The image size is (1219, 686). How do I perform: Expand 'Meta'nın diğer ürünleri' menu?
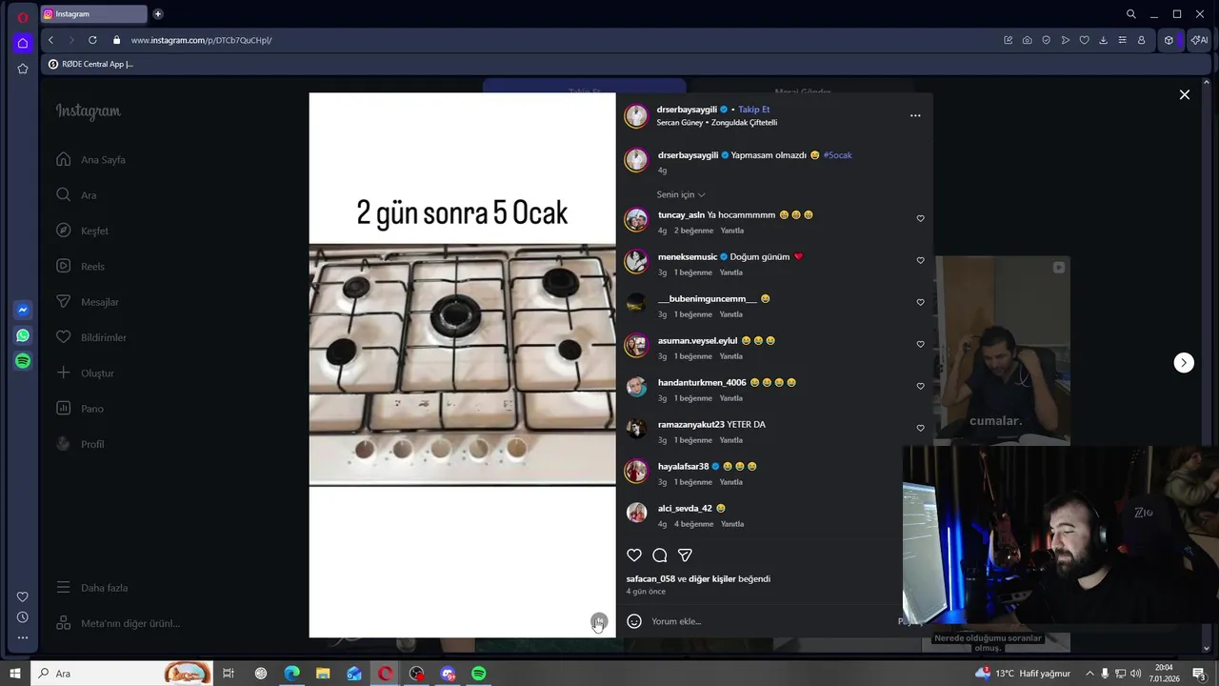tap(117, 623)
